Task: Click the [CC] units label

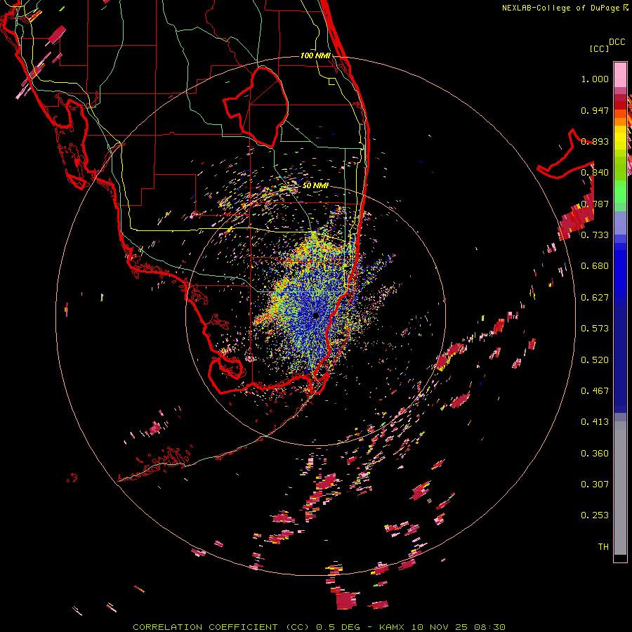Action: click(x=599, y=48)
